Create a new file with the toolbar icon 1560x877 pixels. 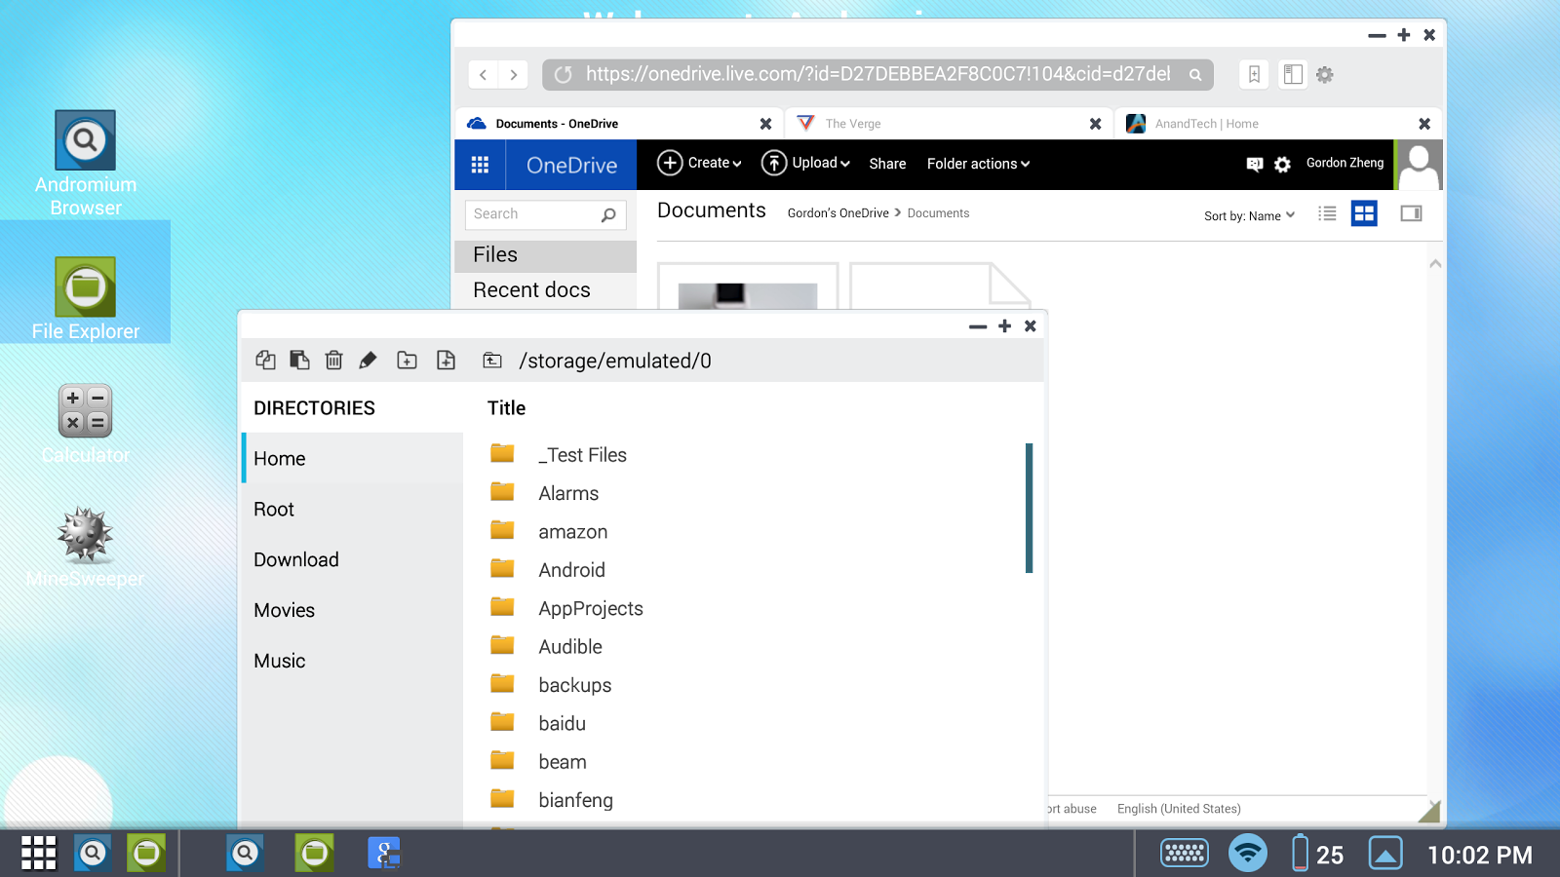(x=446, y=360)
